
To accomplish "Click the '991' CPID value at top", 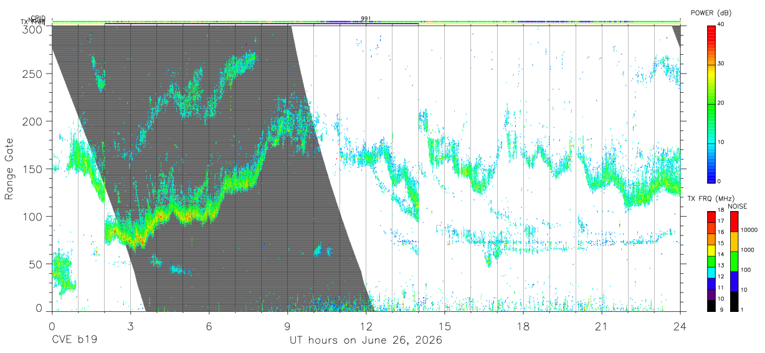I will [x=366, y=18].
